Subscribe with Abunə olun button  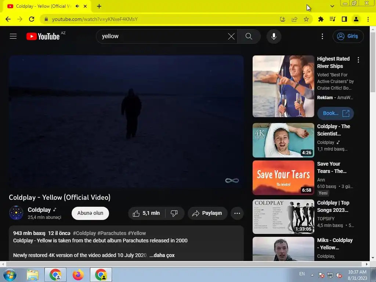click(x=90, y=213)
